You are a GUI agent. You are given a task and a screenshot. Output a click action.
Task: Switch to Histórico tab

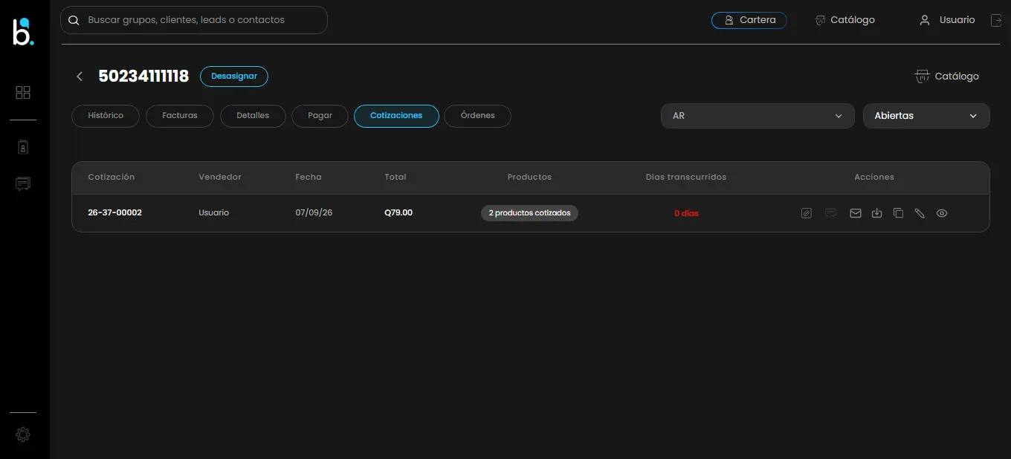106,116
